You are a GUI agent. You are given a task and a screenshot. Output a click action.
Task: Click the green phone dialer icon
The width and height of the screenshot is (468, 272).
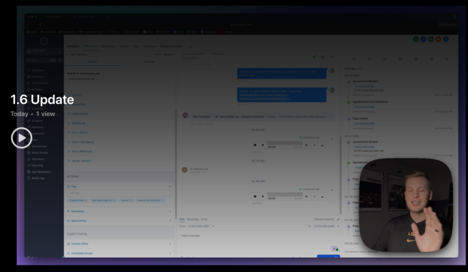pyautogui.click(x=416, y=39)
